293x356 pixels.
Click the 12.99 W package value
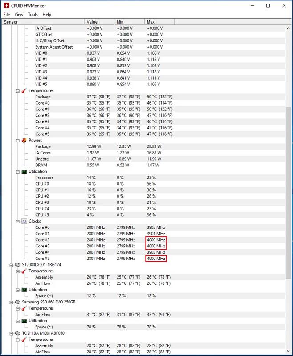coord(94,146)
